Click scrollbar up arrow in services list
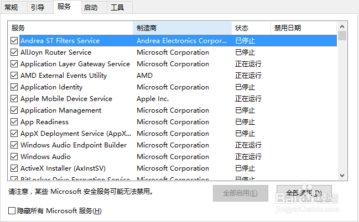This screenshot has height=222, width=359. point(342,27)
